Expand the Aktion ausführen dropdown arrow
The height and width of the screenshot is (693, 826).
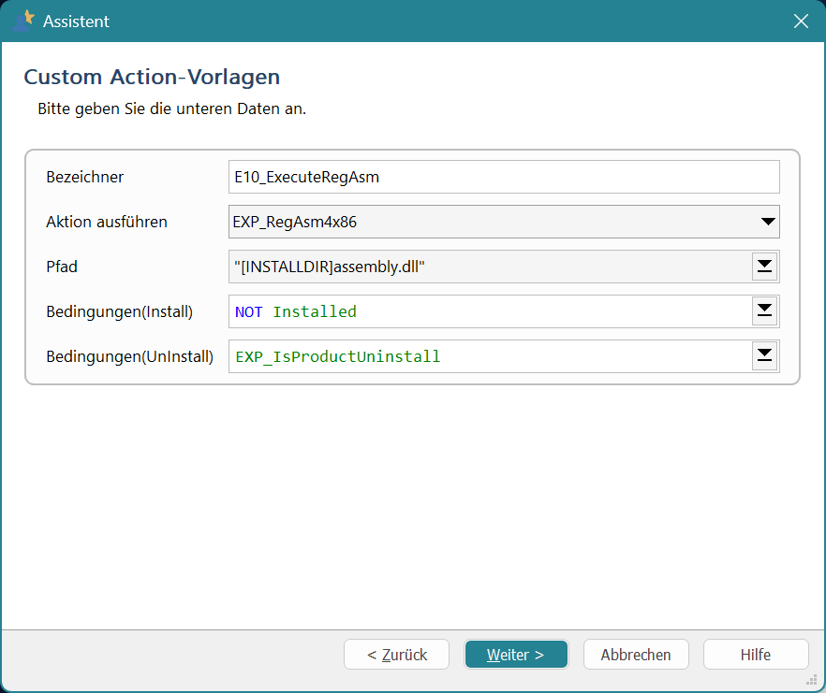coord(768,222)
